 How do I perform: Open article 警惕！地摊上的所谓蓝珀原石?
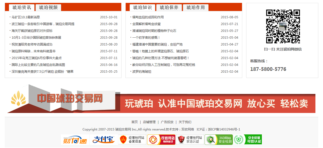(160, 51)
